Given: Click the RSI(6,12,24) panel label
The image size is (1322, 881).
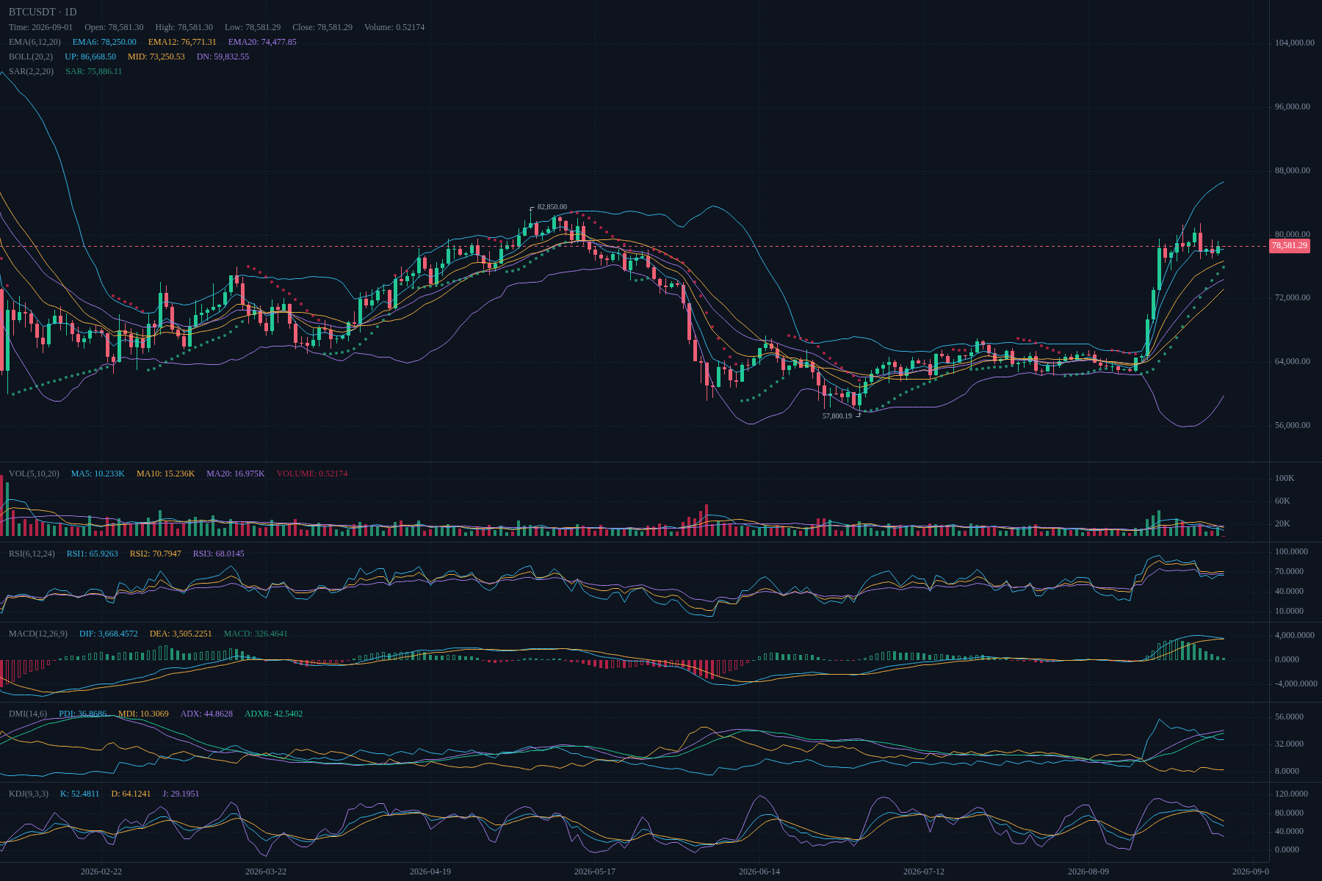Looking at the screenshot, I should point(32,554).
